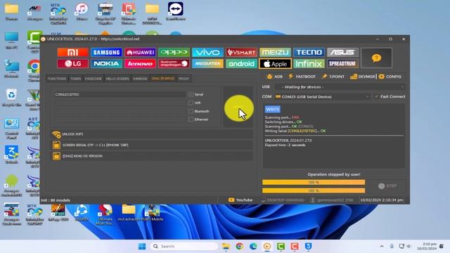
Task: Select the Xiaomi MI brand tile
Action: (72, 52)
